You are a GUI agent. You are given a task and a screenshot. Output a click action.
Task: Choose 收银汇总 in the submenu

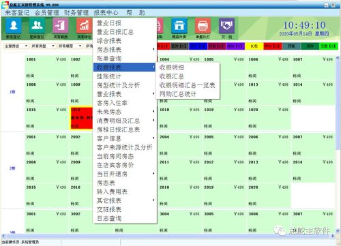click(188, 76)
